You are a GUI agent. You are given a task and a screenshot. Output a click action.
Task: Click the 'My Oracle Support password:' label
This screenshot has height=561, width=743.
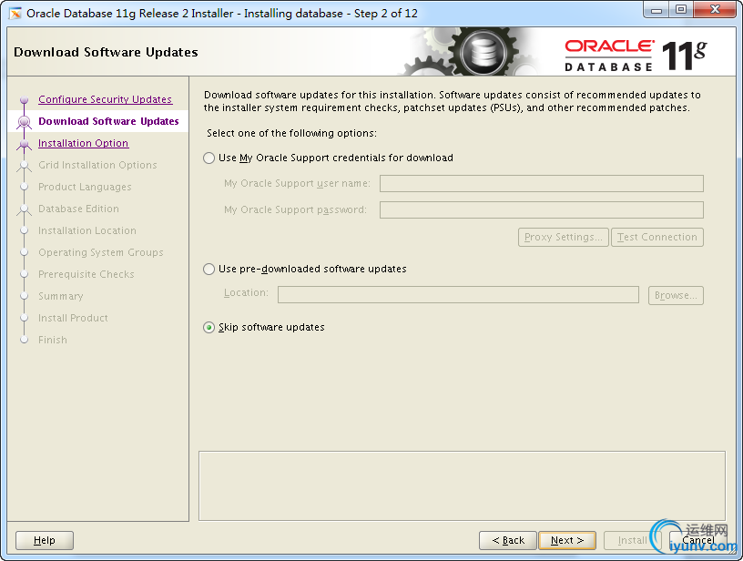click(x=295, y=209)
